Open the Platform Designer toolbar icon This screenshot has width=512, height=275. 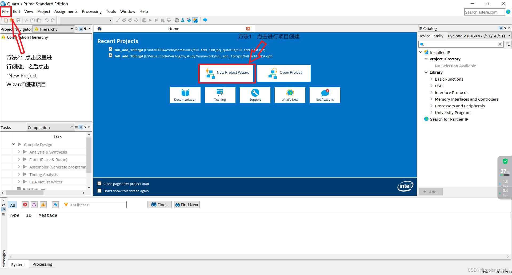(195, 20)
